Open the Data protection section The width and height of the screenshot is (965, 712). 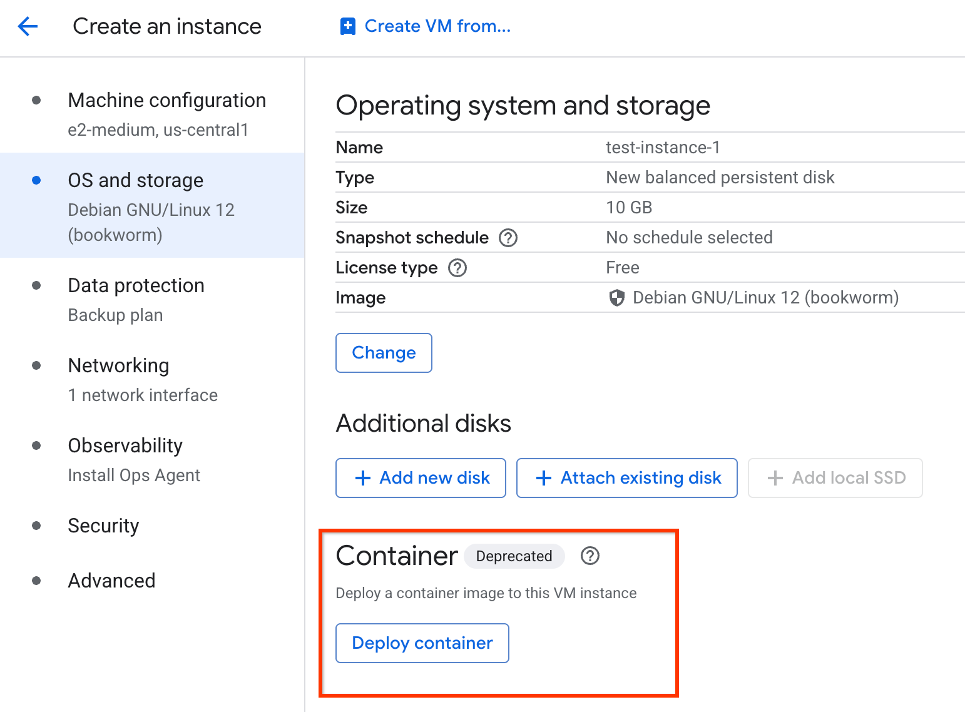point(136,285)
